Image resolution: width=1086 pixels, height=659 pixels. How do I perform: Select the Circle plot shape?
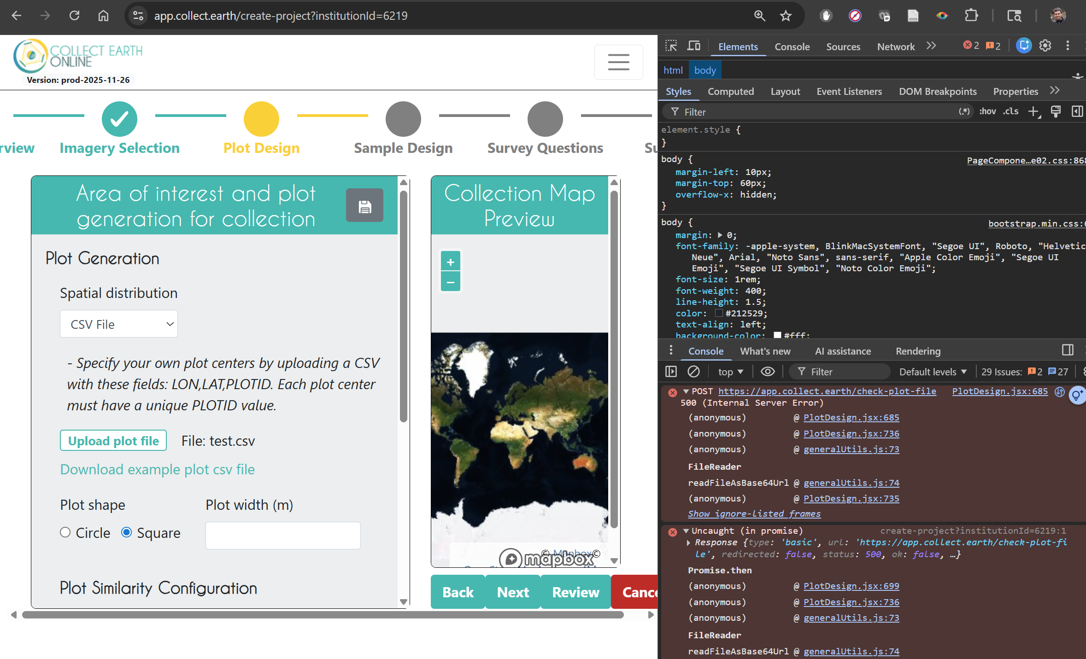(x=65, y=532)
